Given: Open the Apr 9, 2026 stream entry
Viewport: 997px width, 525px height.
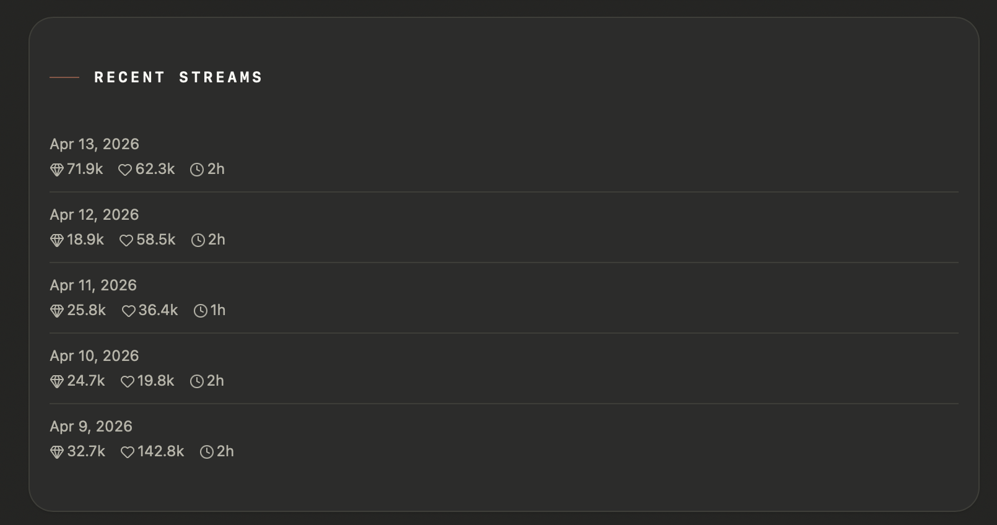Looking at the screenshot, I should tap(91, 427).
